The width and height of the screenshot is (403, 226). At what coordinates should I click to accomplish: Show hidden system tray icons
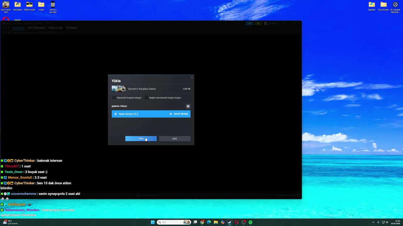click(x=373, y=222)
